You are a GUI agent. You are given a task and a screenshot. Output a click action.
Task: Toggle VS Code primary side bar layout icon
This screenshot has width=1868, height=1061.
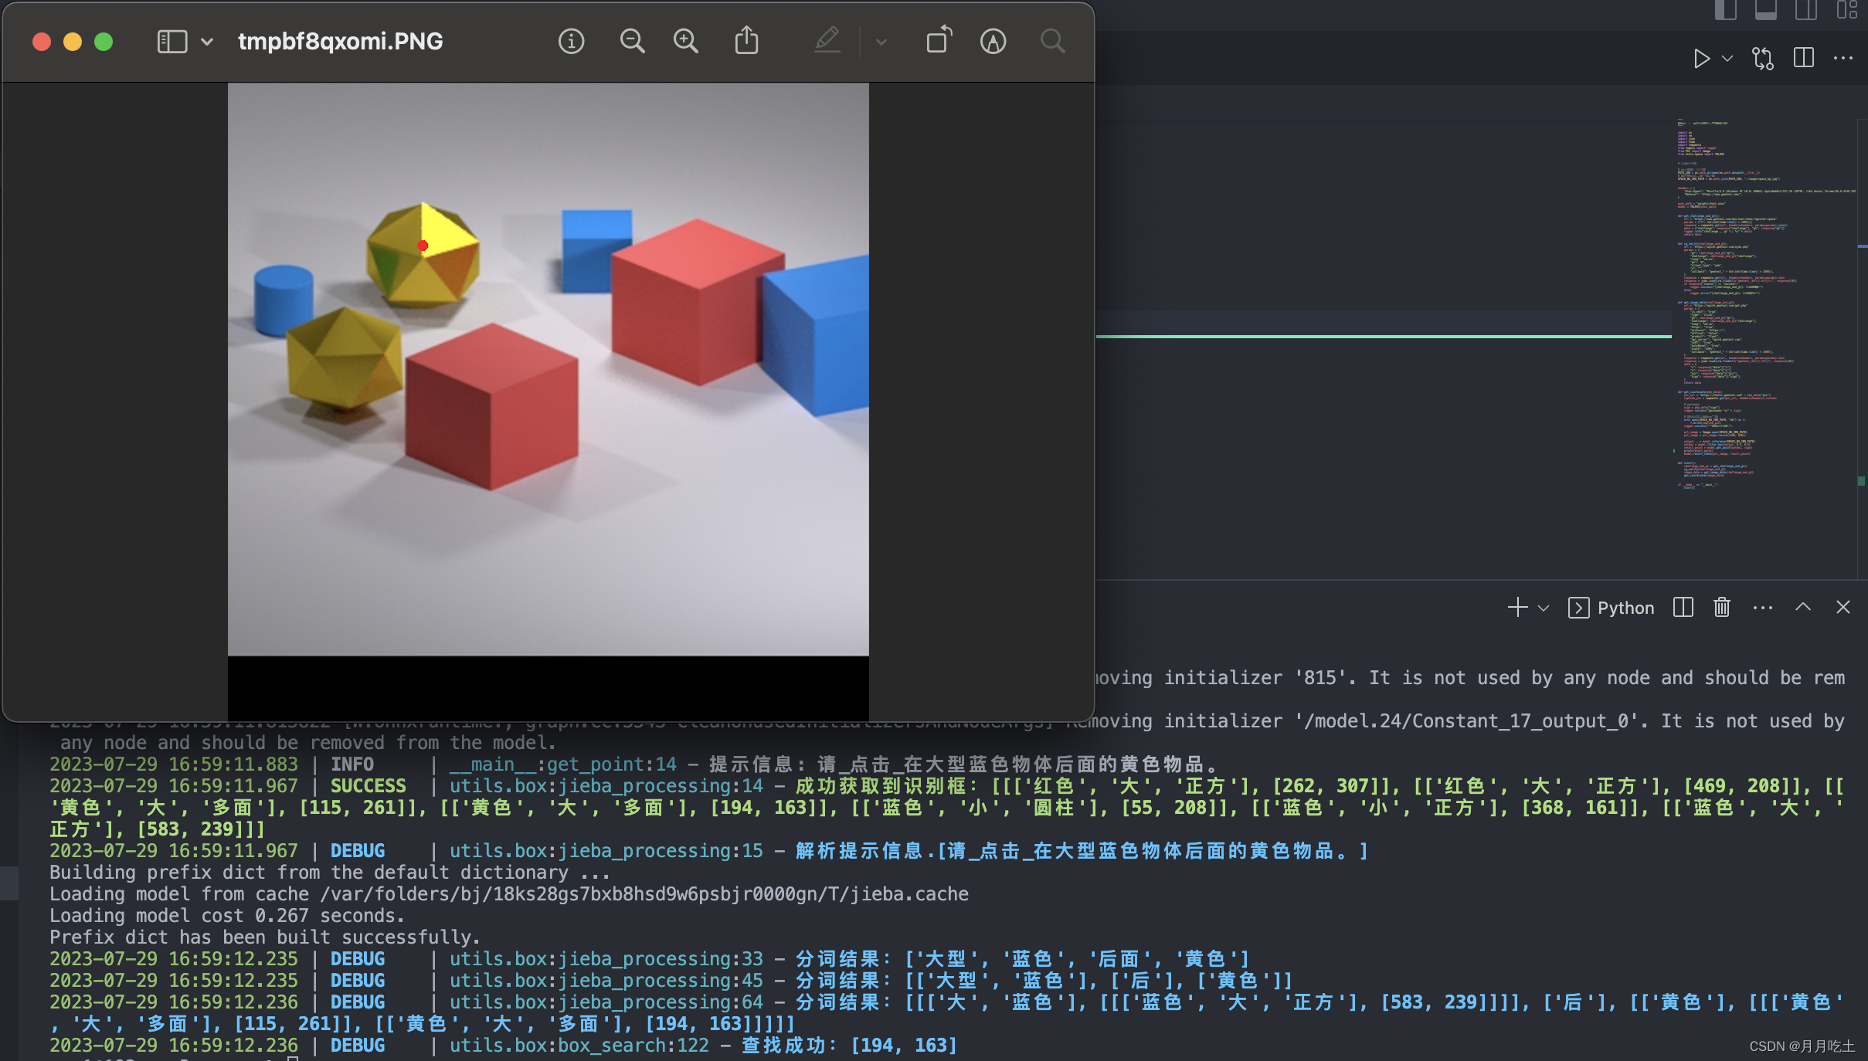coord(1725,9)
